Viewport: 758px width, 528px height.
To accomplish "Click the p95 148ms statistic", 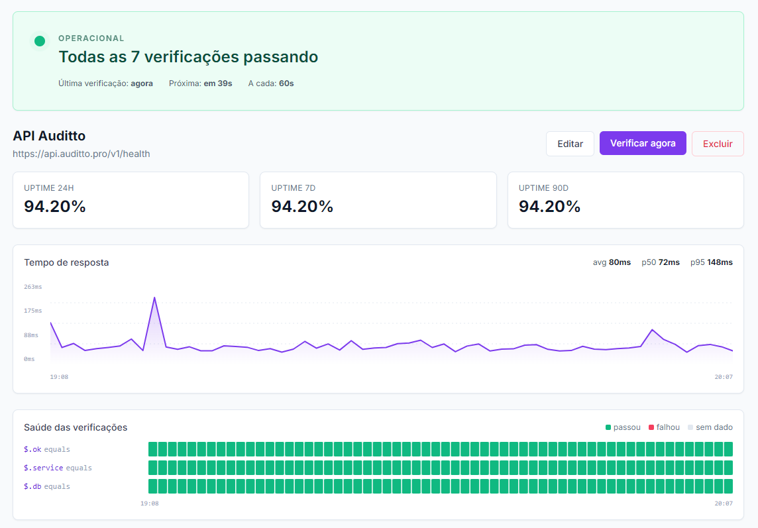I will click(x=711, y=262).
